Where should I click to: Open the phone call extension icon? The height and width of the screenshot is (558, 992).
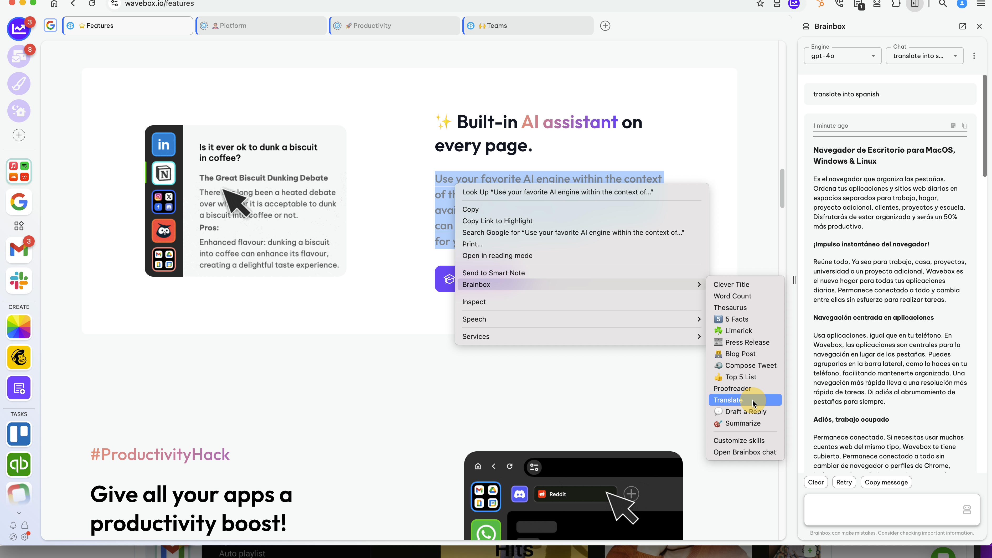pos(840,4)
